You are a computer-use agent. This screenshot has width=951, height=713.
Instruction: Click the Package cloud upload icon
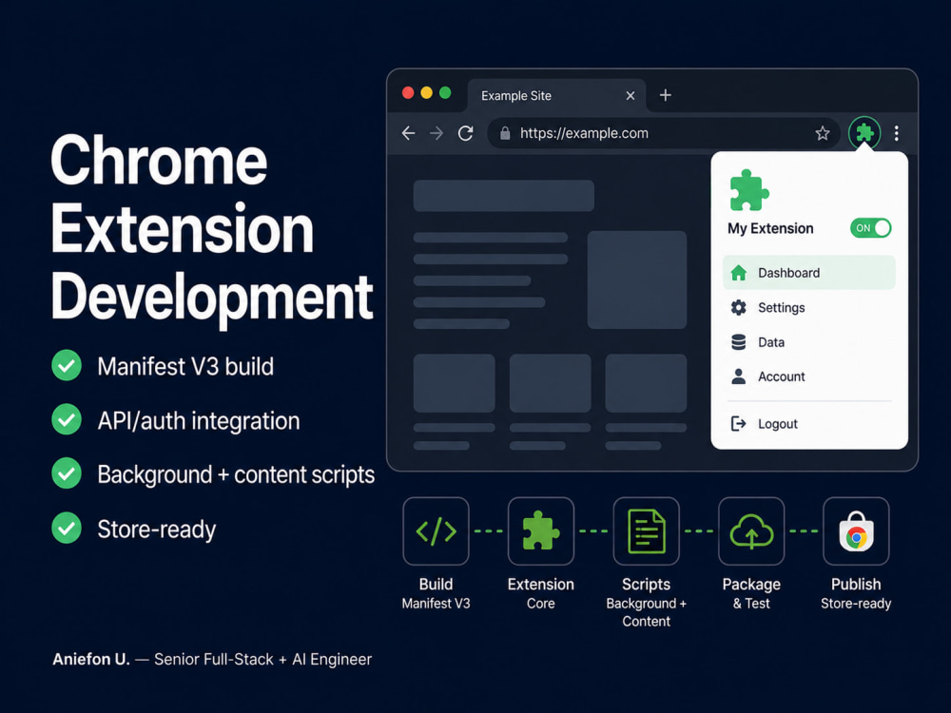pos(751,531)
